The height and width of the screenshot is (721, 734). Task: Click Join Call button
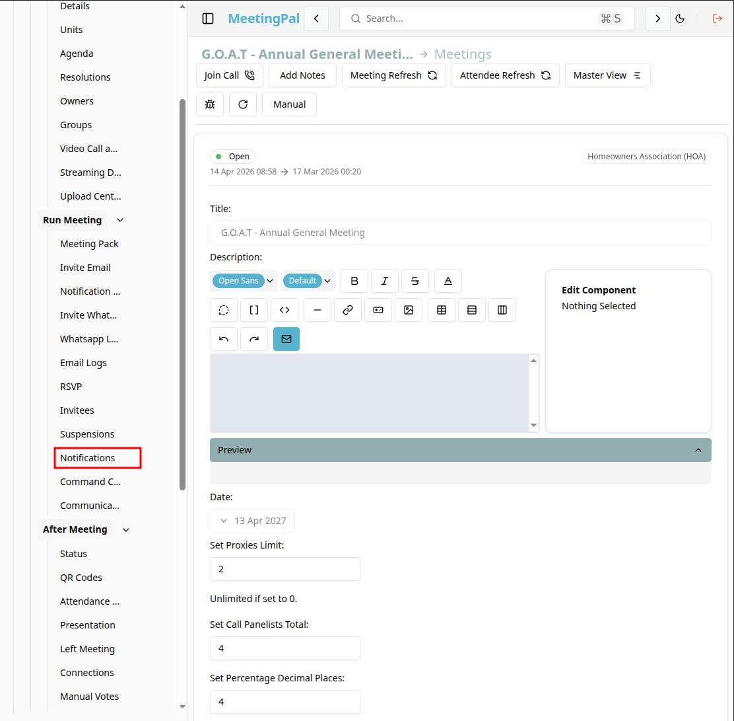click(230, 75)
